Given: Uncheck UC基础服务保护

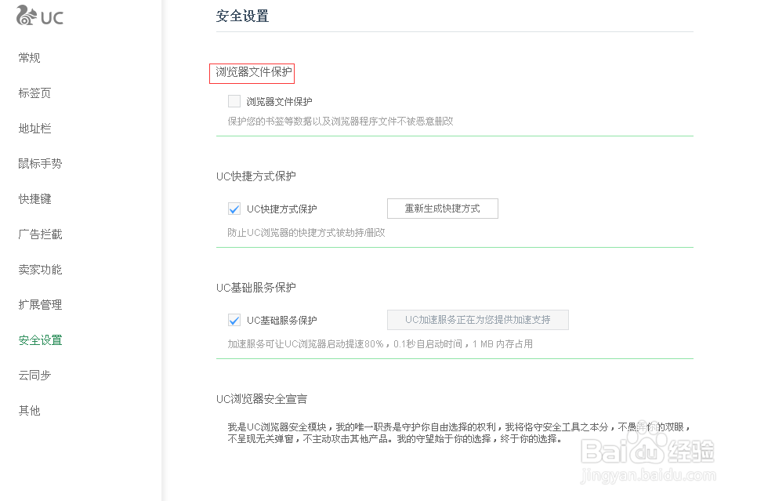Looking at the screenshot, I should (234, 319).
